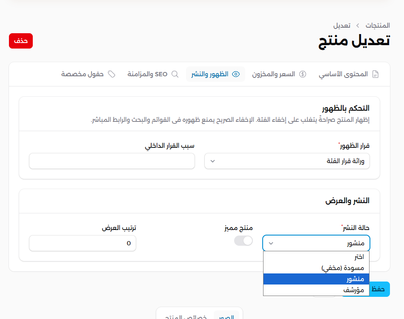
Task: Toggle the منتج مميز switch
Action: (243, 241)
